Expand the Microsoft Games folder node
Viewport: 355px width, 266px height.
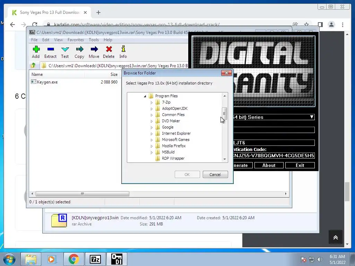pos(151,140)
